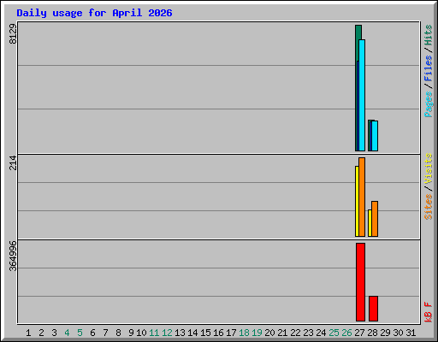Click the '8129' y-axis maximum label
Screen dimensions: 438x342
click(x=13, y=34)
